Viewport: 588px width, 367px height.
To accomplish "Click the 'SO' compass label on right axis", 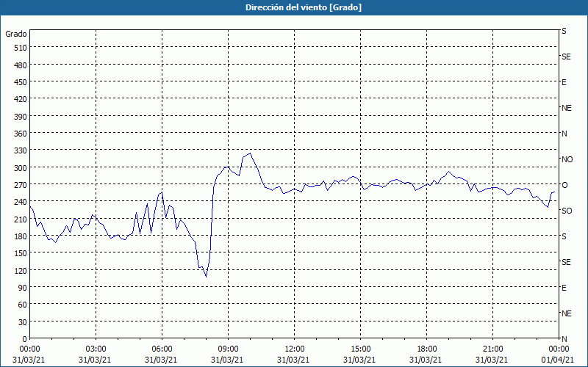I will point(567,211).
